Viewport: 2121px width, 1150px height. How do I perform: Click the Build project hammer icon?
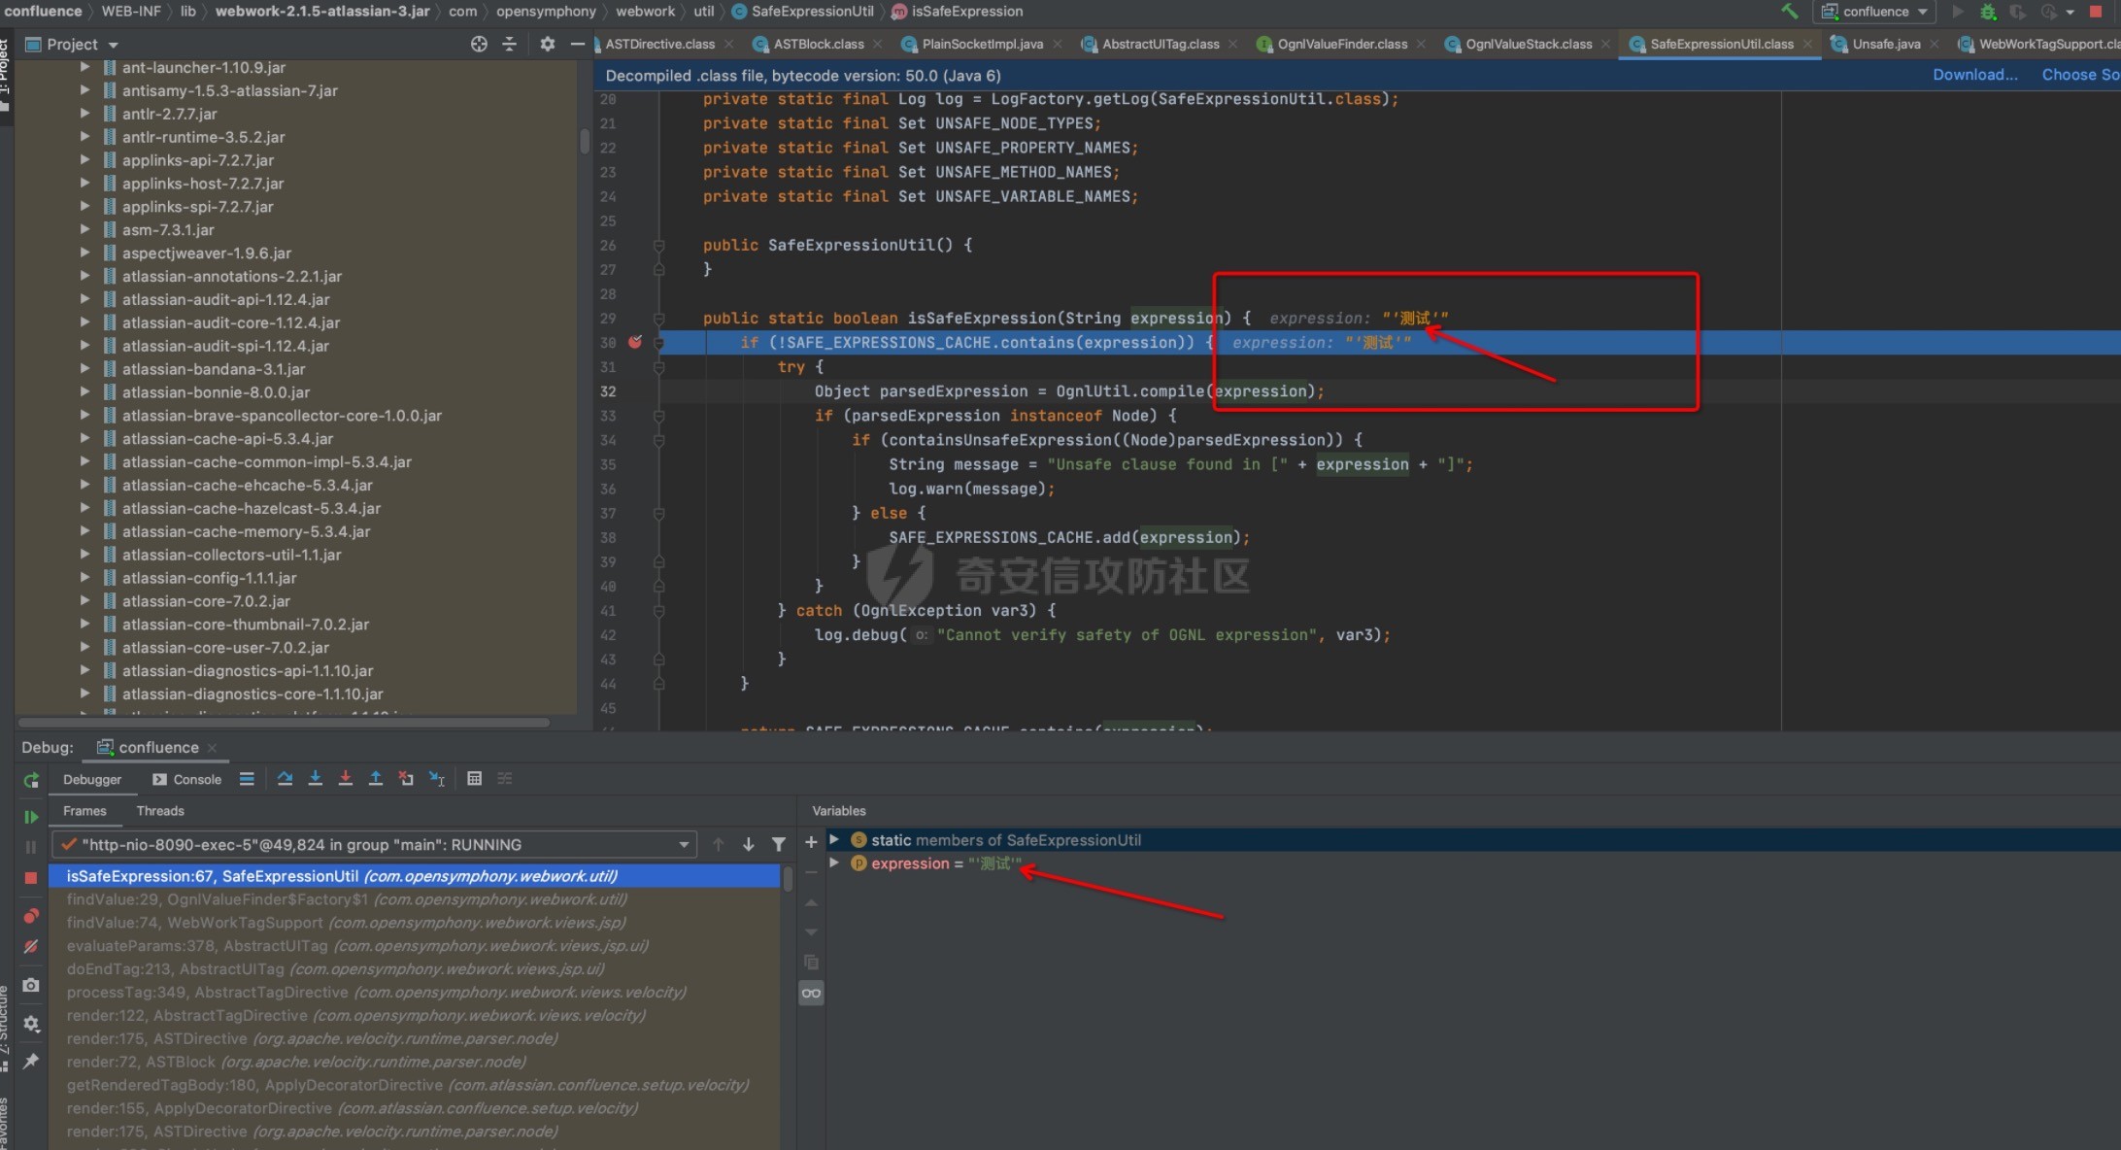[1789, 12]
